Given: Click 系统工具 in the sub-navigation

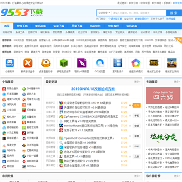Looking at the screenshot, I should (20, 32).
